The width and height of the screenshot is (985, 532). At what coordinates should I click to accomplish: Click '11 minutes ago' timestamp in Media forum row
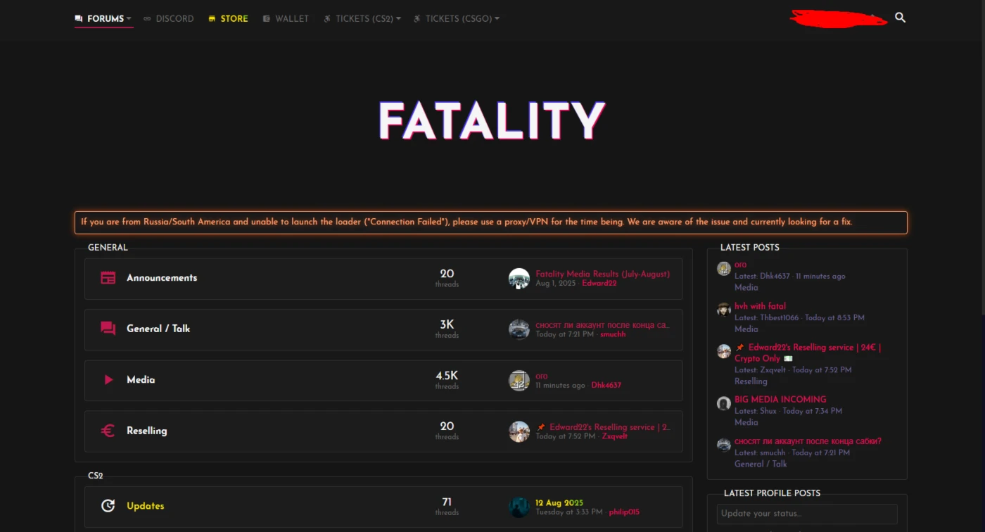point(560,386)
